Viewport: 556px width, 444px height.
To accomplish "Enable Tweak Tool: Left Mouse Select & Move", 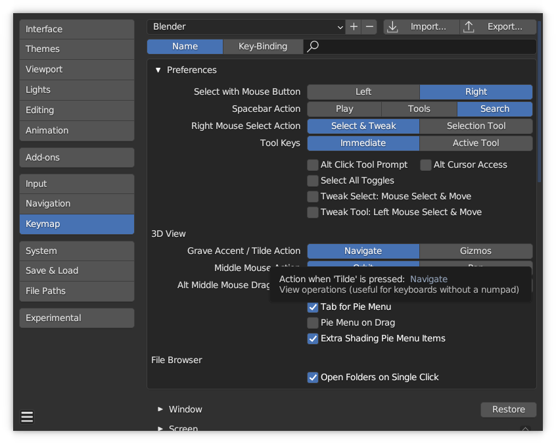I will pyautogui.click(x=313, y=212).
